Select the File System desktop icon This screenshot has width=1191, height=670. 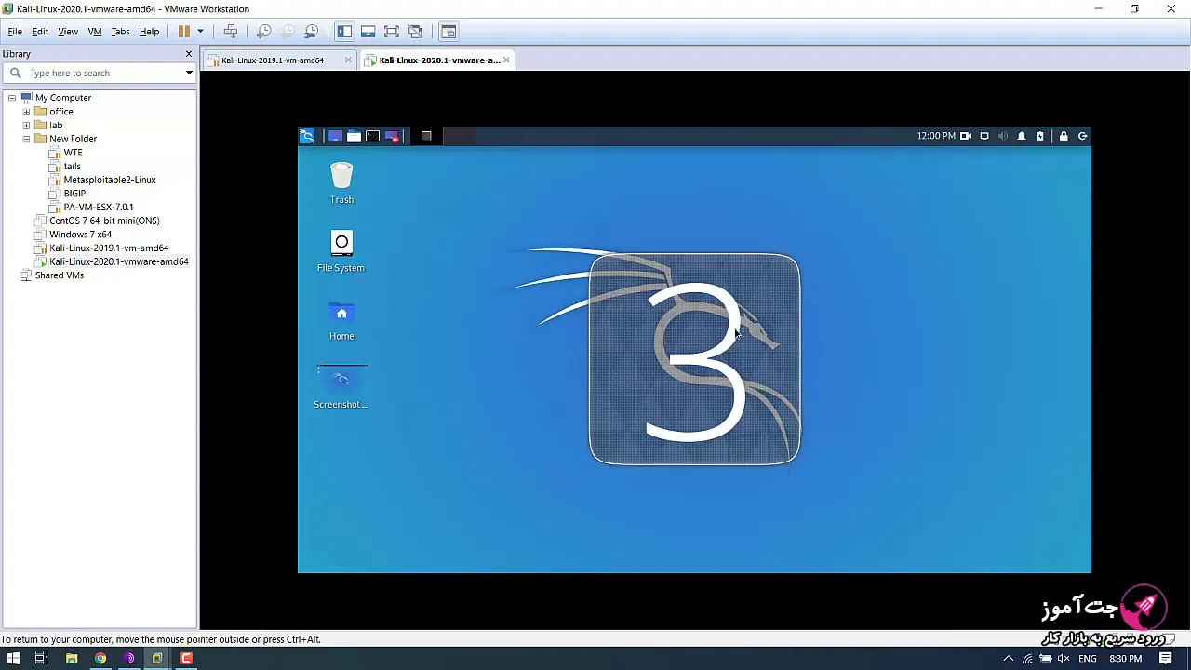point(341,251)
